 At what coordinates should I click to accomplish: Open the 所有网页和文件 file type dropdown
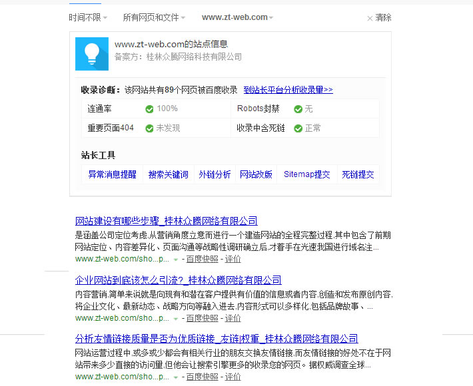pos(154,17)
